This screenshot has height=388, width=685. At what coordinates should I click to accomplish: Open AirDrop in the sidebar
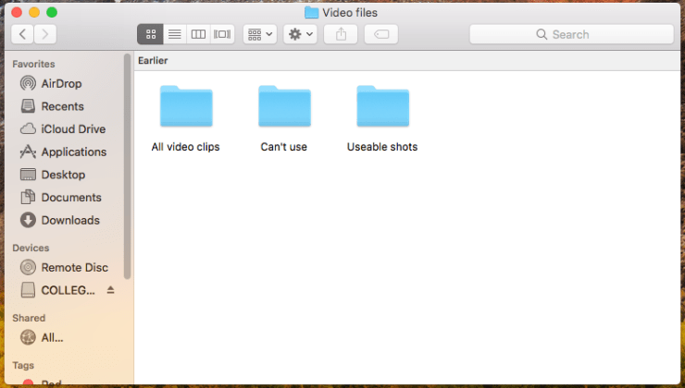[x=61, y=84]
